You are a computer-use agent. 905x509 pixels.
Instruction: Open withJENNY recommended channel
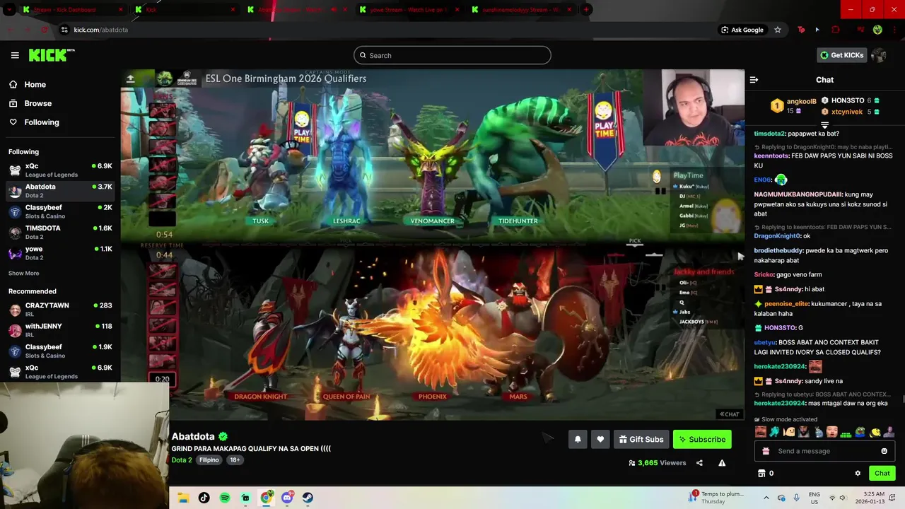pyautogui.click(x=60, y=330)
